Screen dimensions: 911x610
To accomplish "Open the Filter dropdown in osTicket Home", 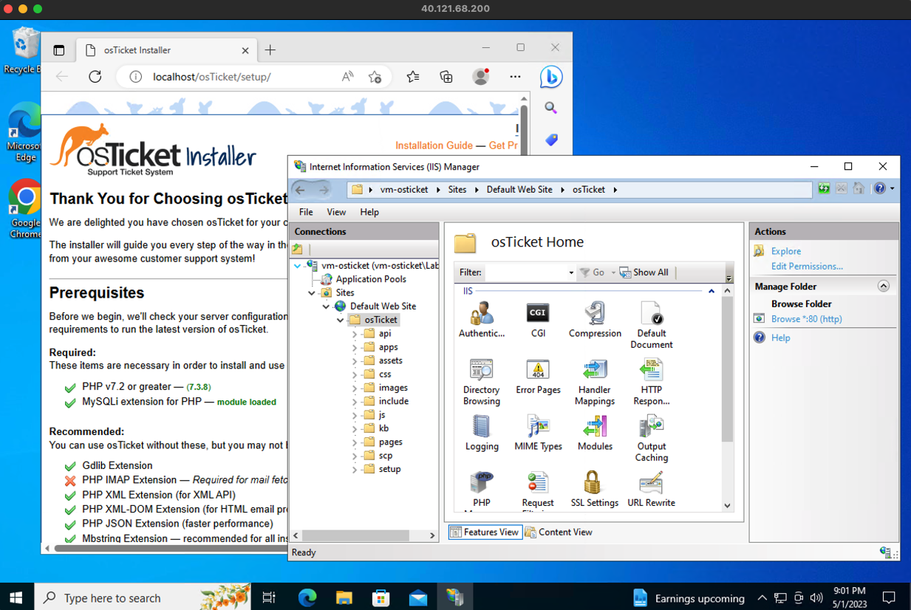I will click(570, 273).
